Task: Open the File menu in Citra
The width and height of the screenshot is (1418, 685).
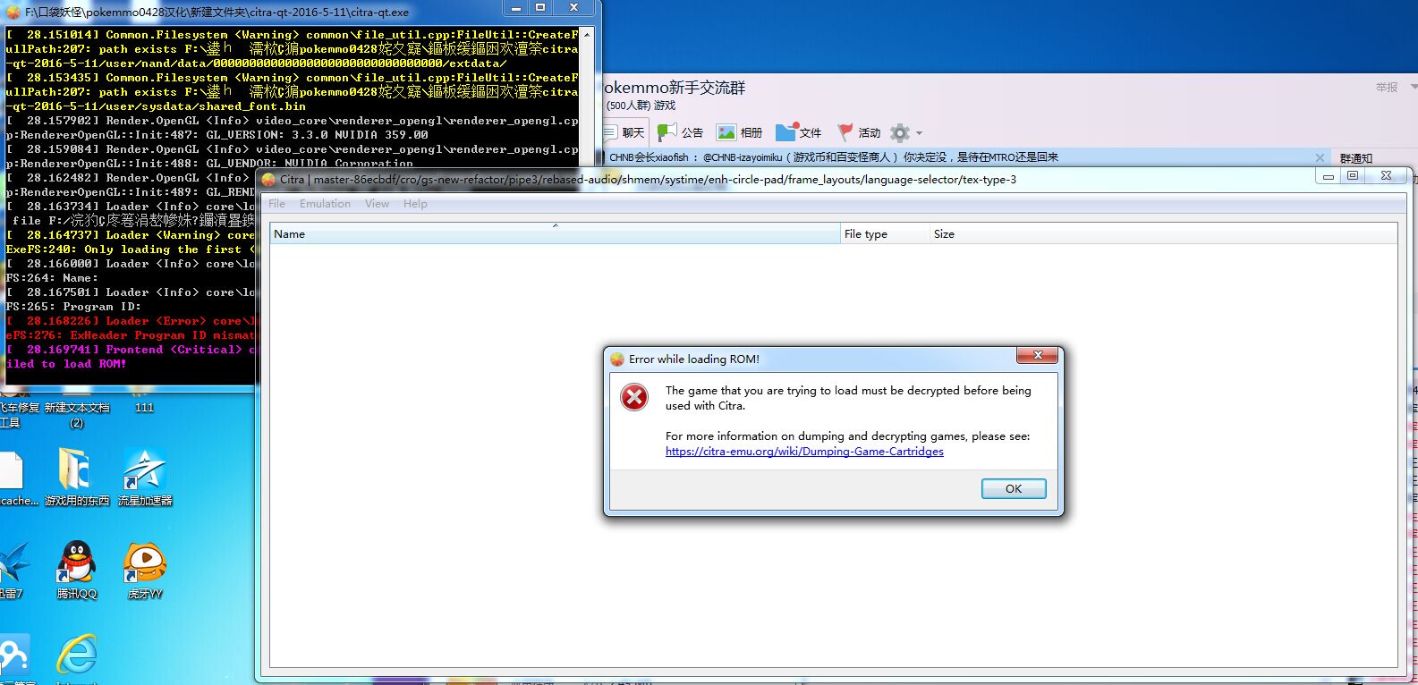Action: pyautogui.click(x=277, y=204)
